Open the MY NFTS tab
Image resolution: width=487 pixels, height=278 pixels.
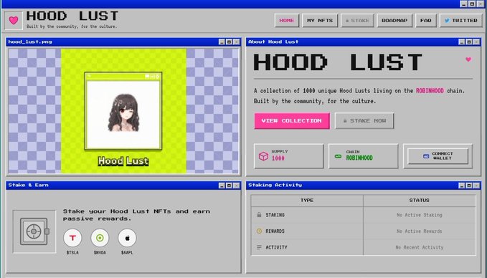pos(320,21)
